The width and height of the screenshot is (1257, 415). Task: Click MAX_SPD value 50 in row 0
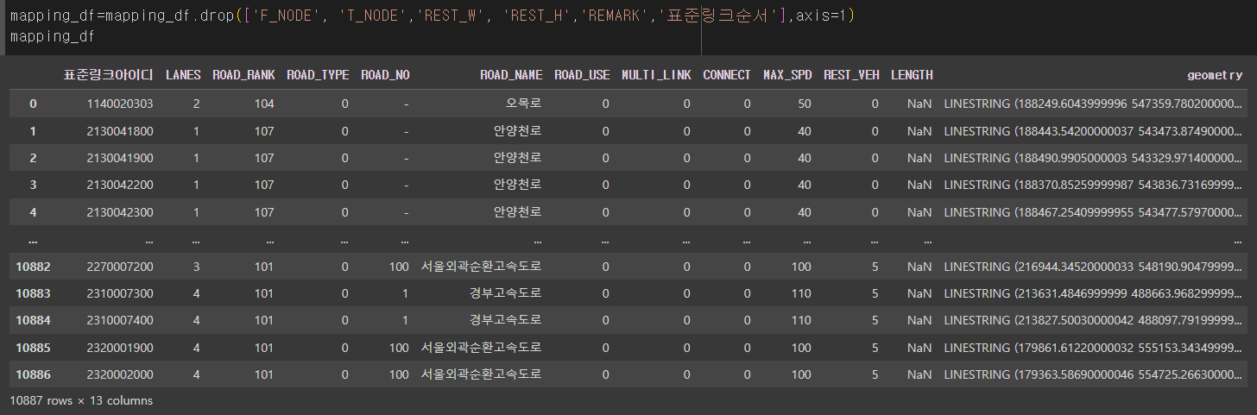(x=805, y=104)
